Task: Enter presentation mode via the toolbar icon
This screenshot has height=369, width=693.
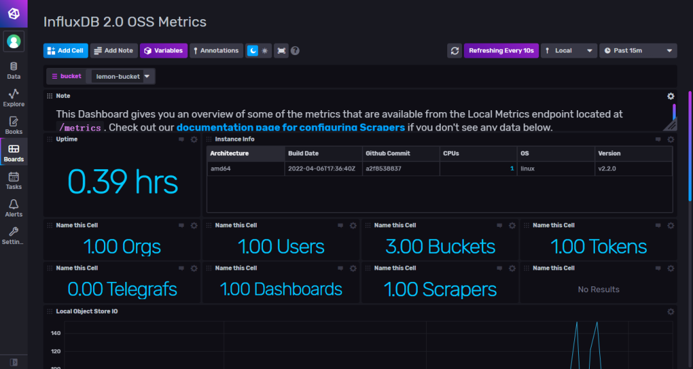Action: point(281,50)
